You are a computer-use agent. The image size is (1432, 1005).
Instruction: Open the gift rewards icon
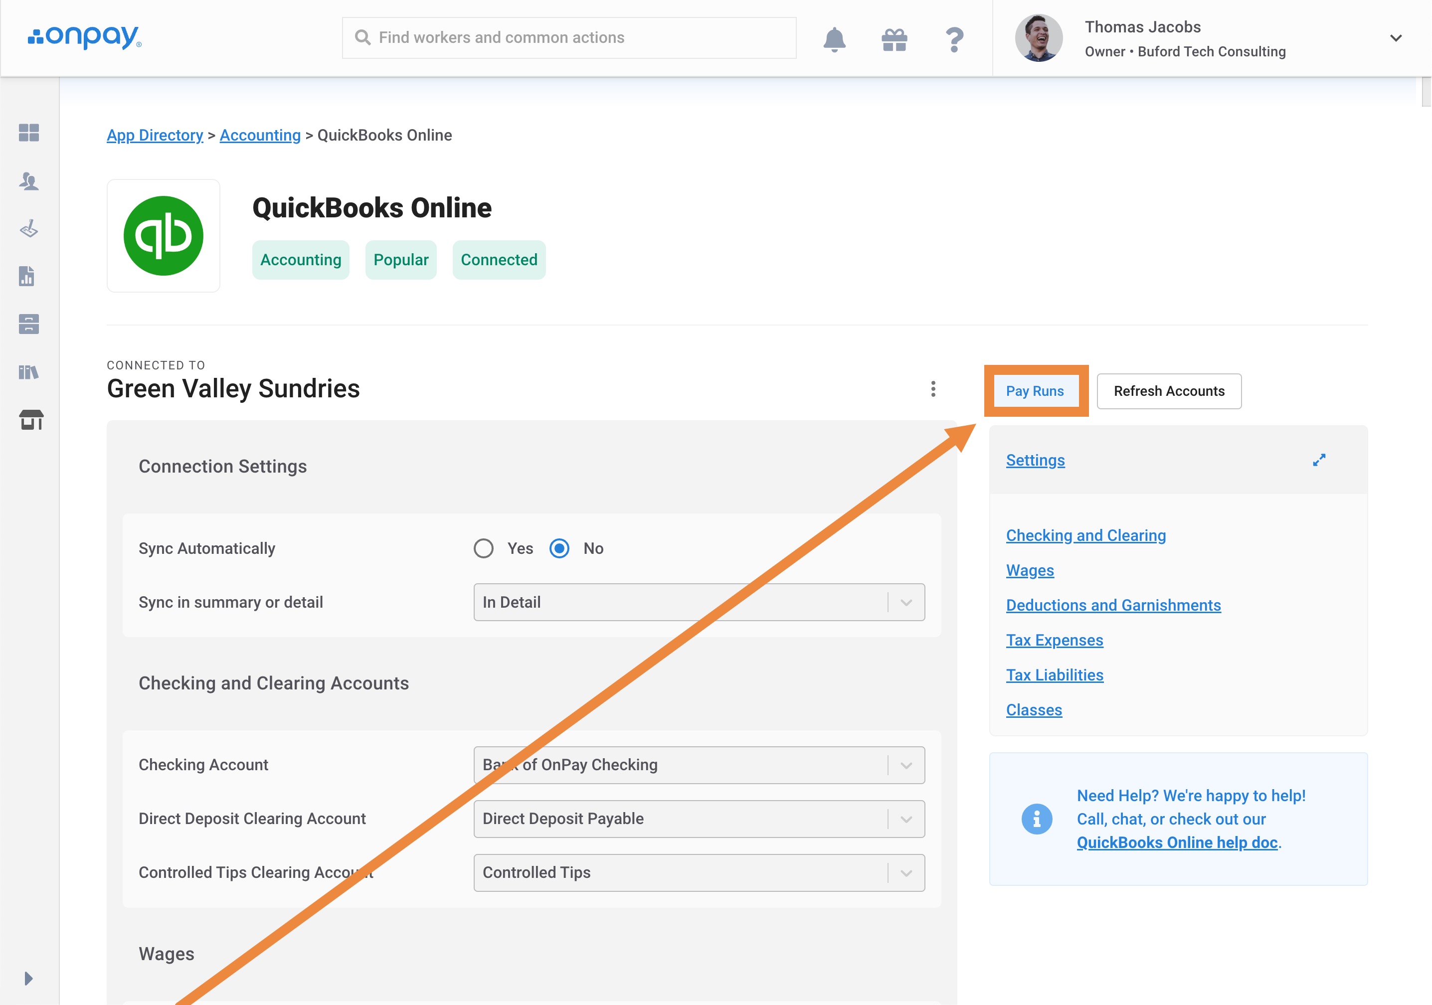coord(894,39)
